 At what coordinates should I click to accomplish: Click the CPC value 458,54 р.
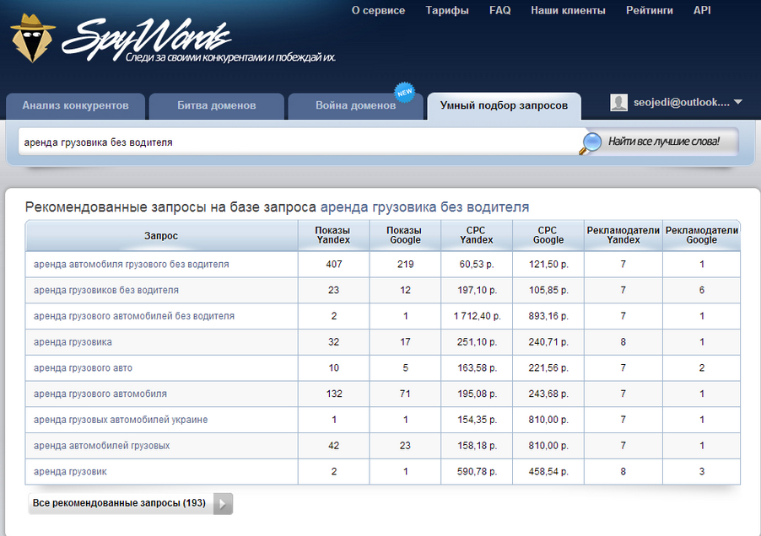pos(548,472)
